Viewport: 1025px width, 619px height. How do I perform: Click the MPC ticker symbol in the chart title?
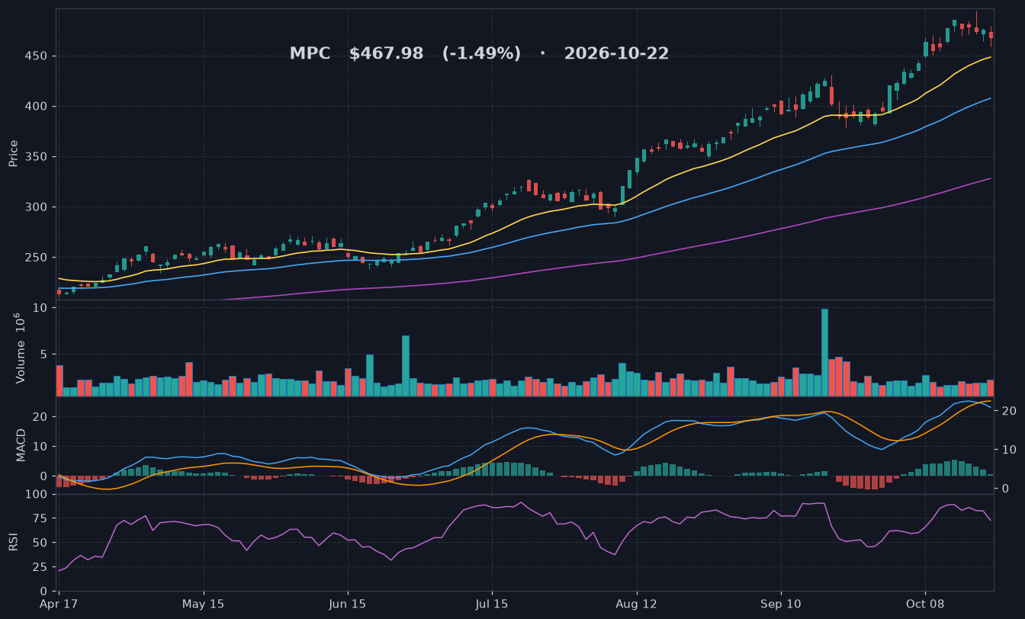pos(310,54)
